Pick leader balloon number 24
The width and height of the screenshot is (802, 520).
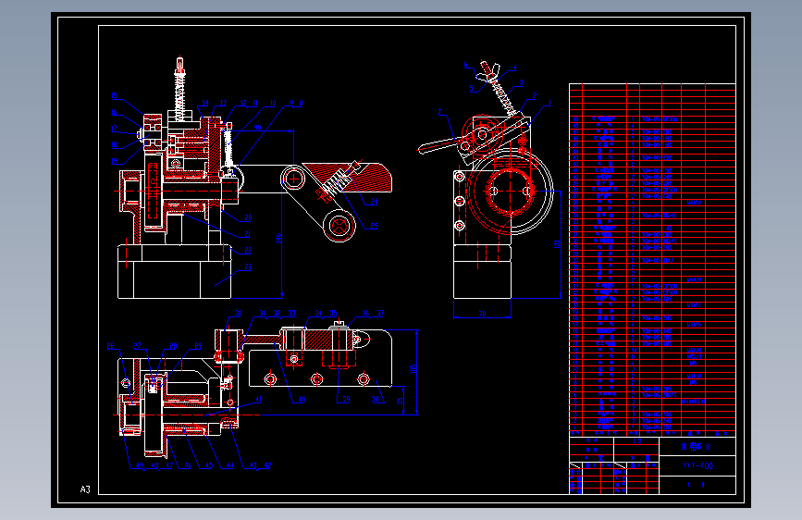click(x=375, y=202)
